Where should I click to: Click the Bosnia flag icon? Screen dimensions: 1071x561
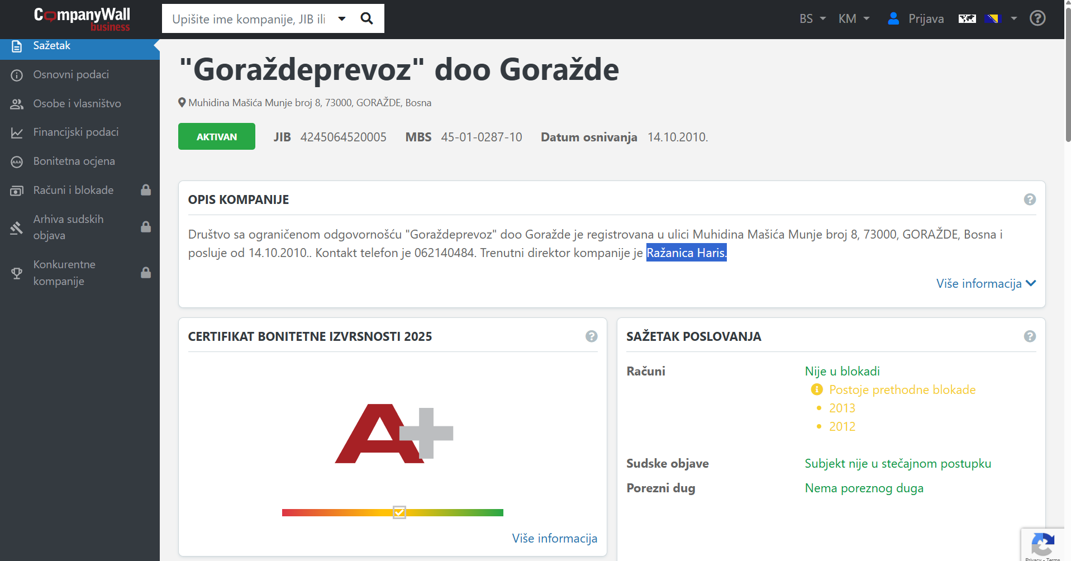click(x=993, y=18)
